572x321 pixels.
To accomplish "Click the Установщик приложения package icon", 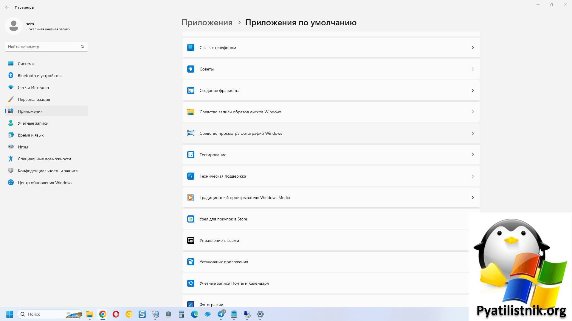I will coord(191,262).
